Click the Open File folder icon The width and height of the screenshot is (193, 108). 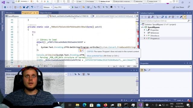[21, 7]
